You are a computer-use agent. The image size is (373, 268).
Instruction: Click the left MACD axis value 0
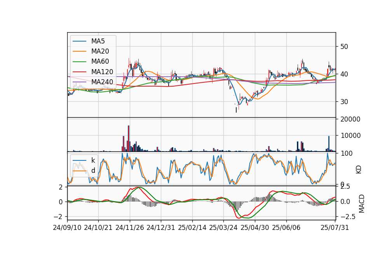[x=61, y=202]
